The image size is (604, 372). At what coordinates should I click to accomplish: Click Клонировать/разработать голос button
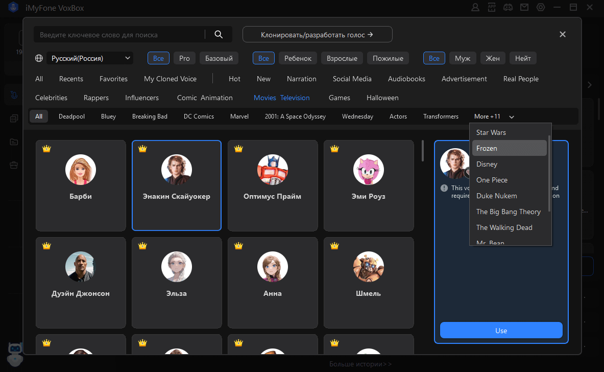318,34
